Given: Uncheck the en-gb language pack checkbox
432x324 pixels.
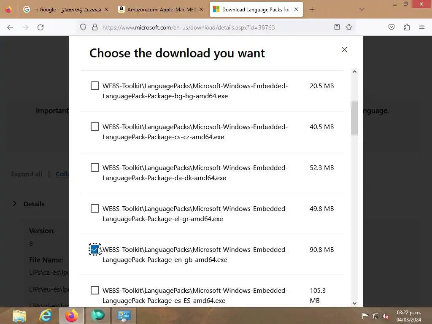Looking at the screenshot, I should click(94, 249).
